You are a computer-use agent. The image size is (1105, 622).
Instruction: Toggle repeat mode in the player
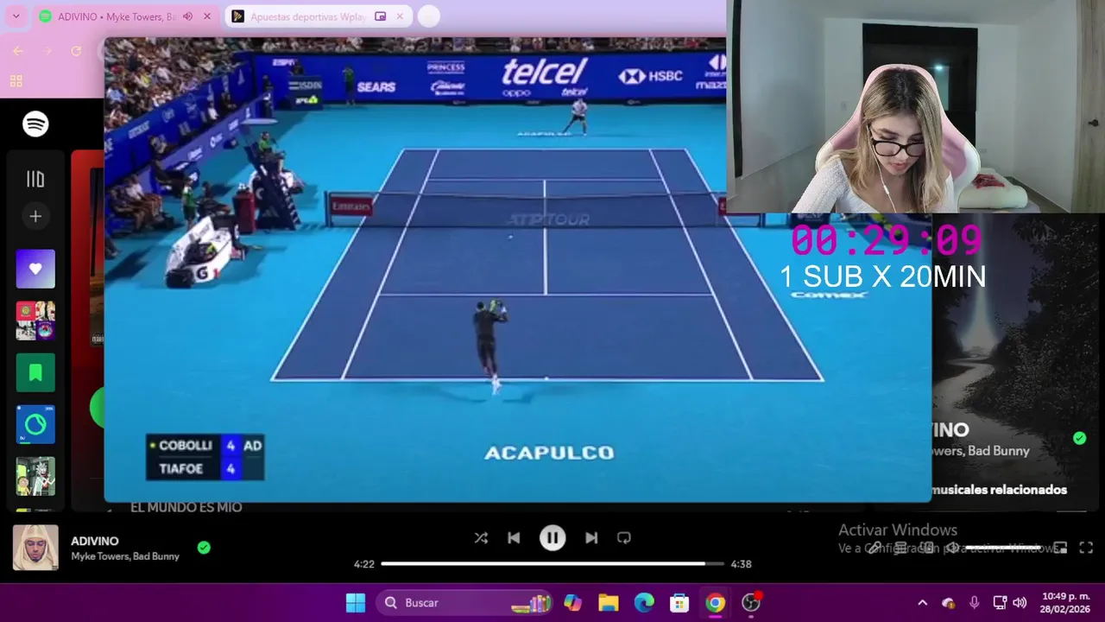pyautogui.click(x=624, y=537)
